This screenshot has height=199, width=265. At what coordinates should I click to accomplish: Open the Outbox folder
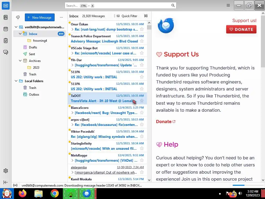pyautogui.click(x=40, y=94)
